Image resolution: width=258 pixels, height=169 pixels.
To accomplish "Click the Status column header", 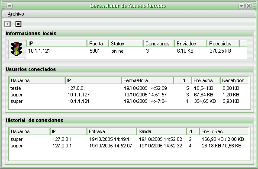I will (126, 44).
